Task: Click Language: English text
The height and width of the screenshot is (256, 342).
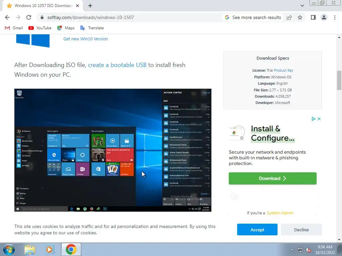Action: [x=273, y=83]
